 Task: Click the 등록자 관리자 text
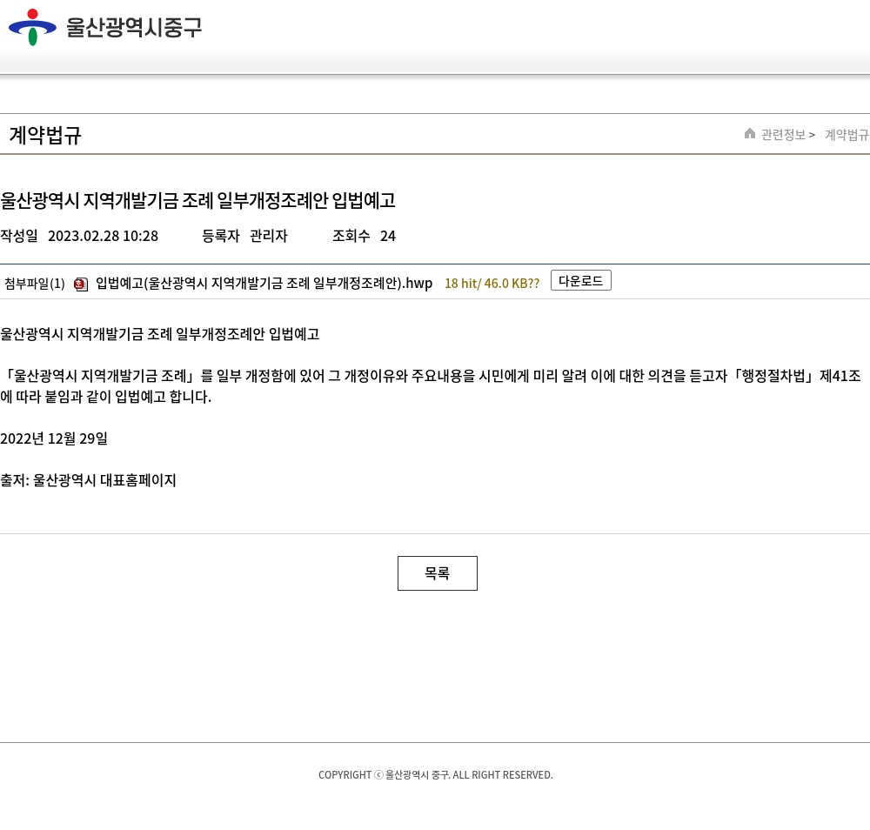(x=244, y=236)
